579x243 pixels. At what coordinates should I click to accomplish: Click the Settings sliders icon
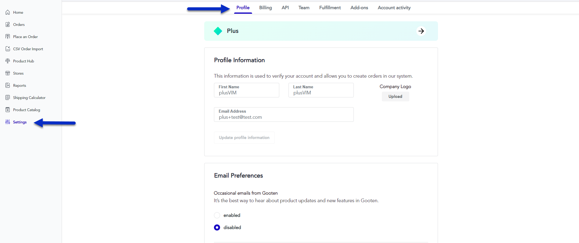click(8, 122)
